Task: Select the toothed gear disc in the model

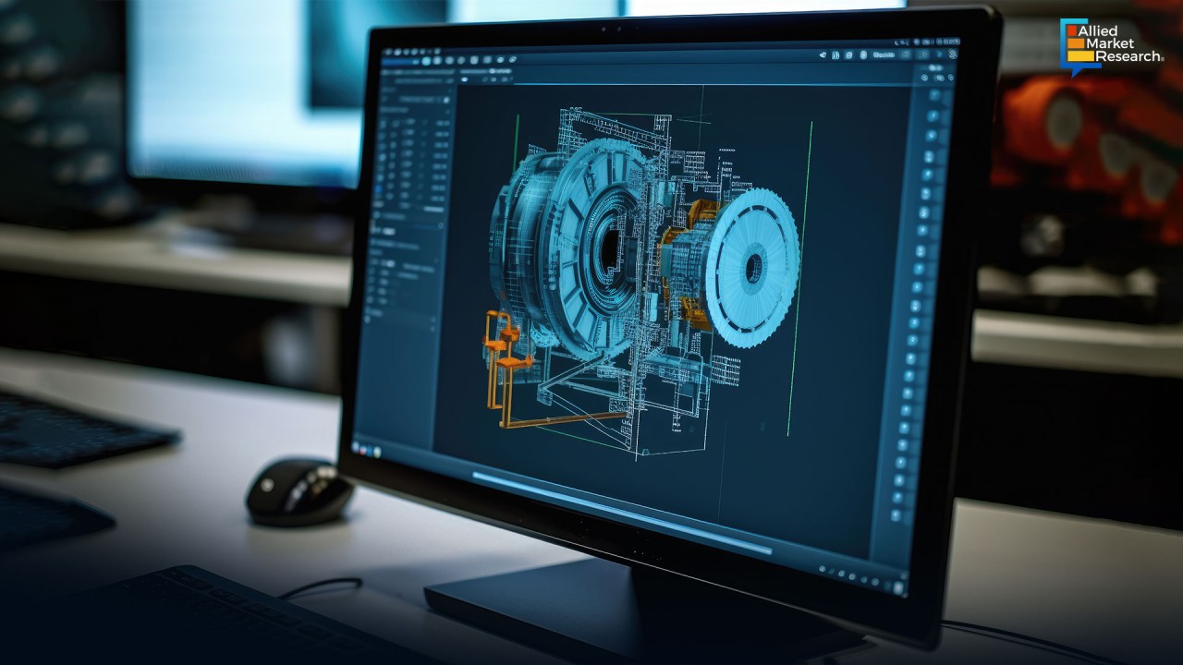Action: pyautogui.click(x=752, y=268)
